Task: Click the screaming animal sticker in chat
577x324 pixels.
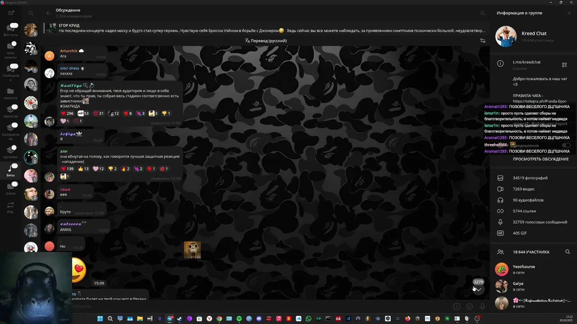Action: (192, 250)
